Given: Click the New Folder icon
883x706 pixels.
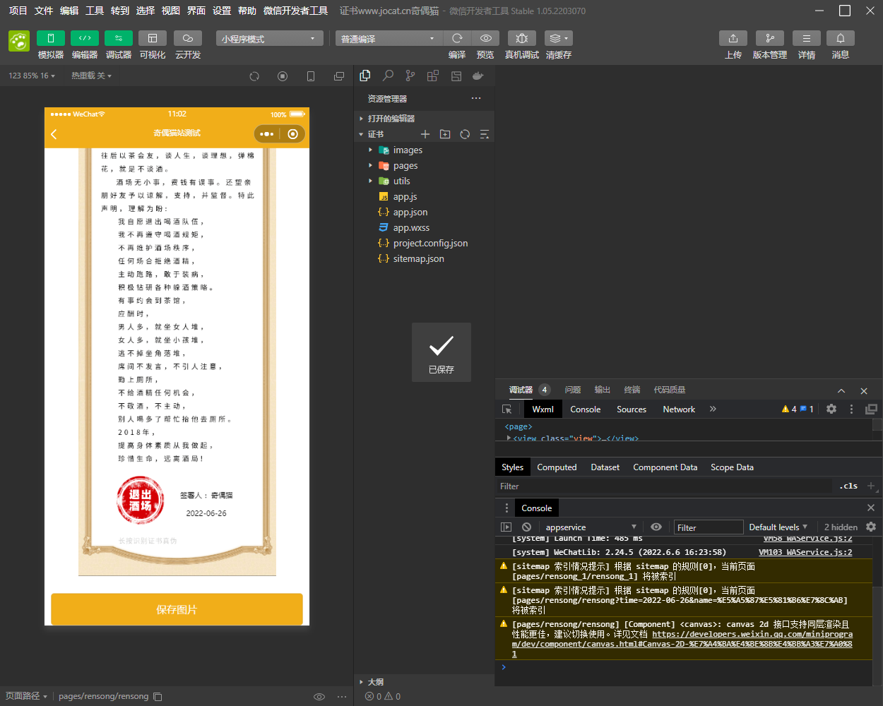Looking at the screenshot, I should (445, 134).
